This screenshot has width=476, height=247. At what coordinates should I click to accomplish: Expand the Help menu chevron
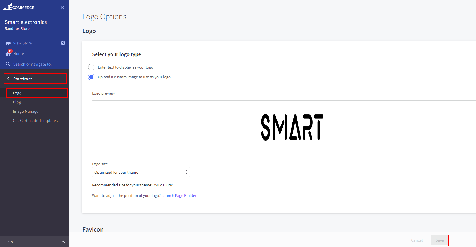pyautogui.click(x=63, y=242)
